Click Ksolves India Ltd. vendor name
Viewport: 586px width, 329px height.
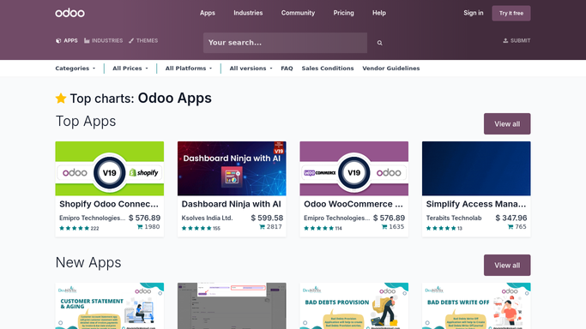(207, 218)
